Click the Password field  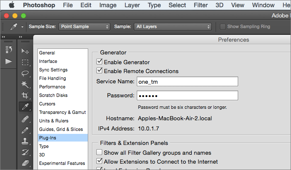point(187,96)
